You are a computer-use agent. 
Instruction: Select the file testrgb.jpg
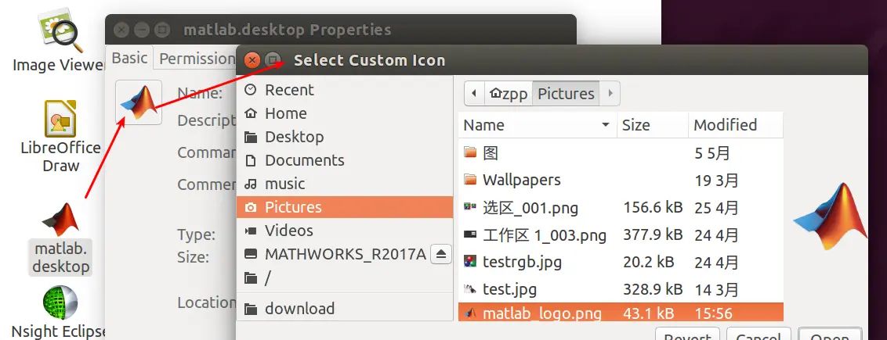[621, 262]
